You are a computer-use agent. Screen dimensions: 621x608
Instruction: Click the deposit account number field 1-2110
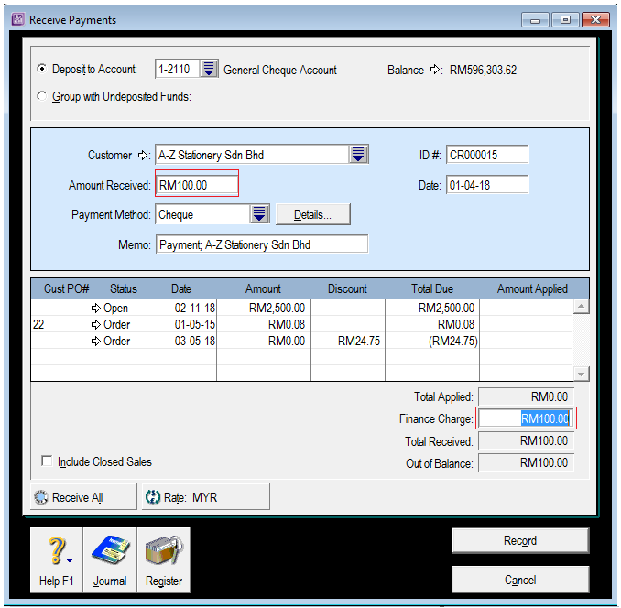point(178,69)
